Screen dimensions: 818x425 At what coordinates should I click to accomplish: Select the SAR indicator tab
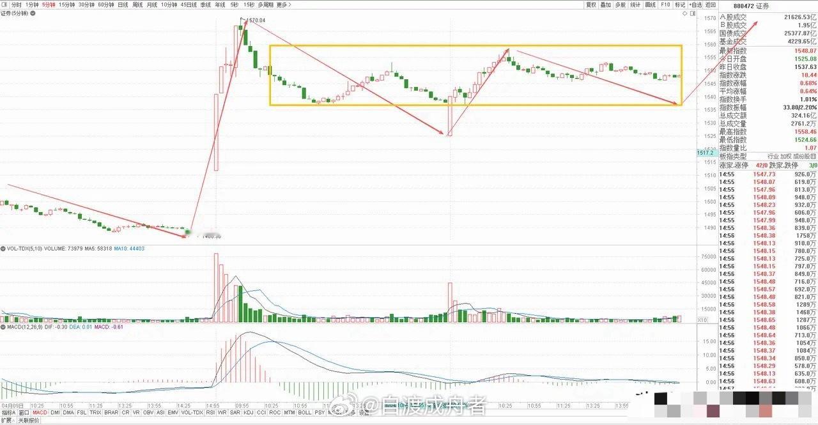235,413
